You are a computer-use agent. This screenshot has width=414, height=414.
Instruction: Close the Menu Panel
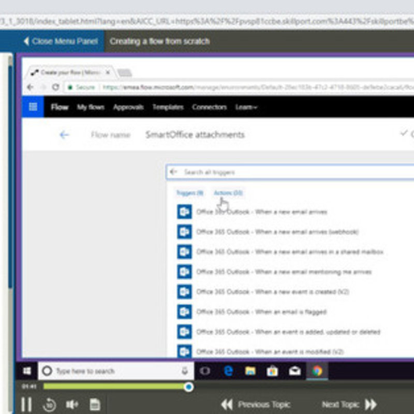point(61,41)
